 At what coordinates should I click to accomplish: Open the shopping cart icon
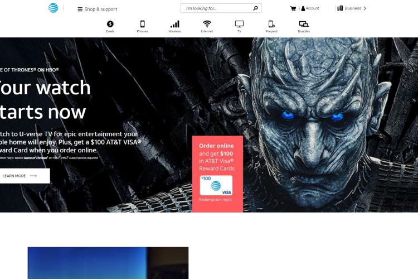pyautogui.click(x=293, y=8)
